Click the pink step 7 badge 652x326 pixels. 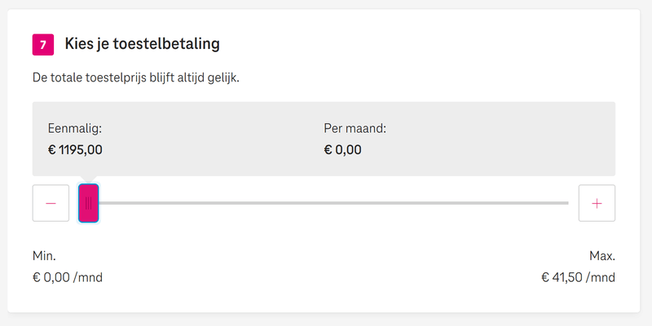[x=42, y=44]
